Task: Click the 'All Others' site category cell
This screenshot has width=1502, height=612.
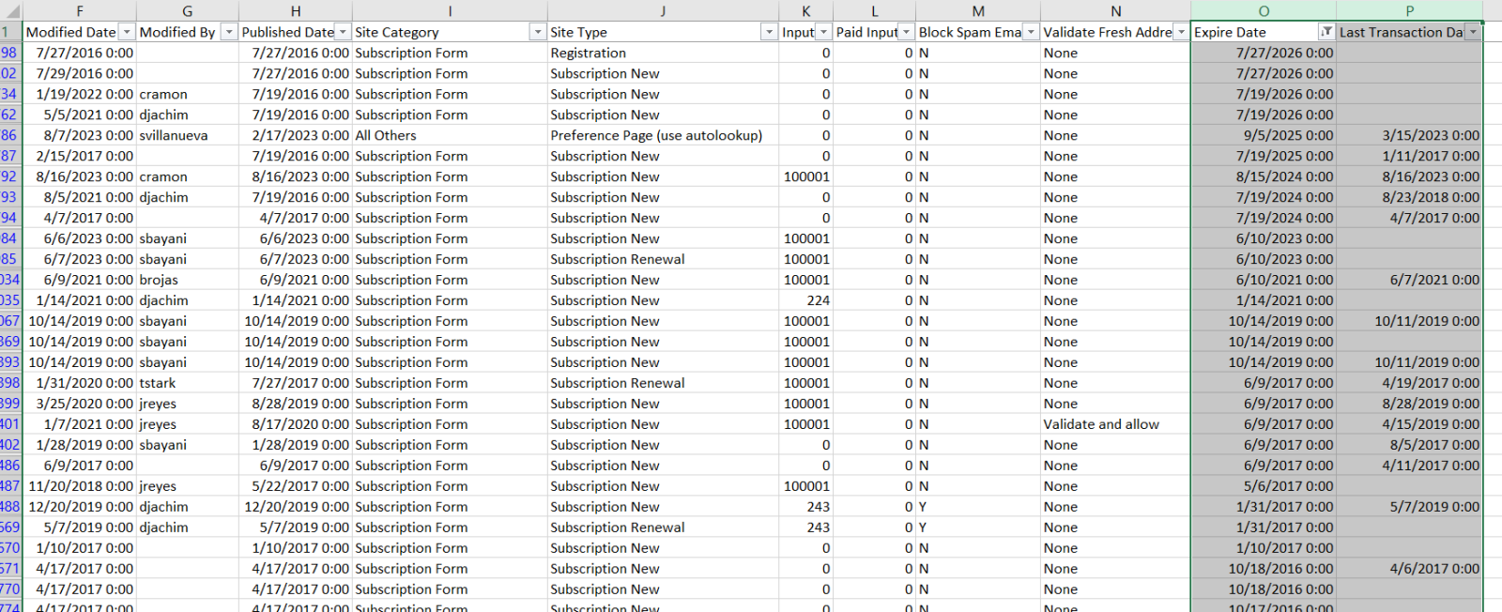Action: coord(386,135)
